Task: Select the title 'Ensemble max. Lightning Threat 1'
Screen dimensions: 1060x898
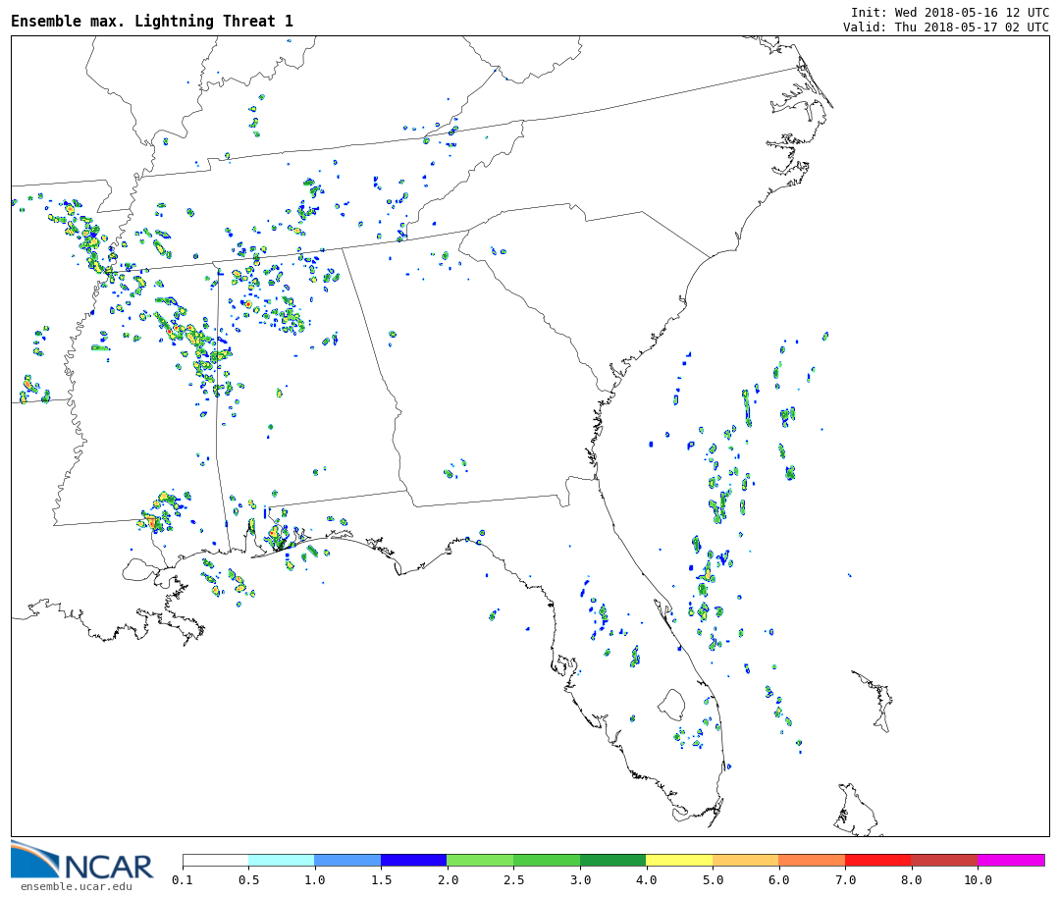Action: pos(152,21)
